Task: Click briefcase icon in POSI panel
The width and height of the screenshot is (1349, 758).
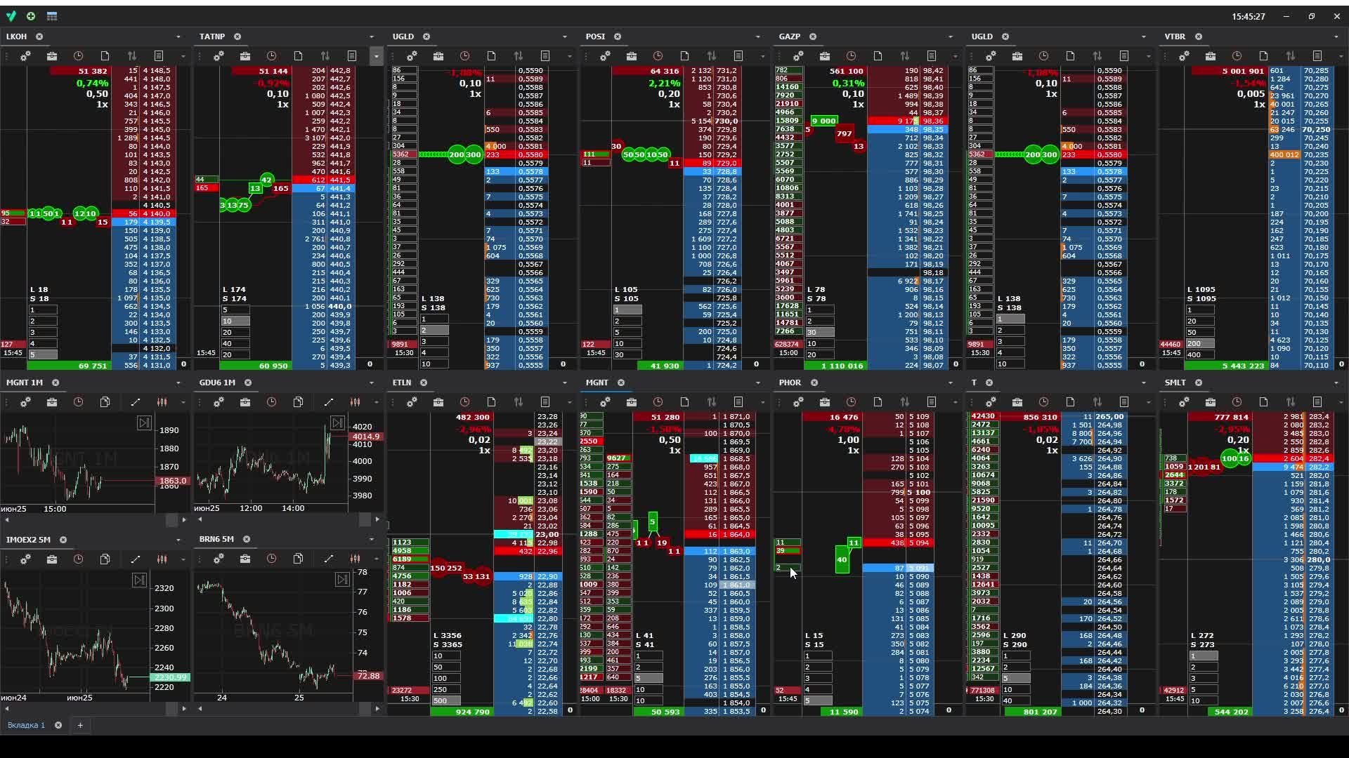Action: pos(632,56)
